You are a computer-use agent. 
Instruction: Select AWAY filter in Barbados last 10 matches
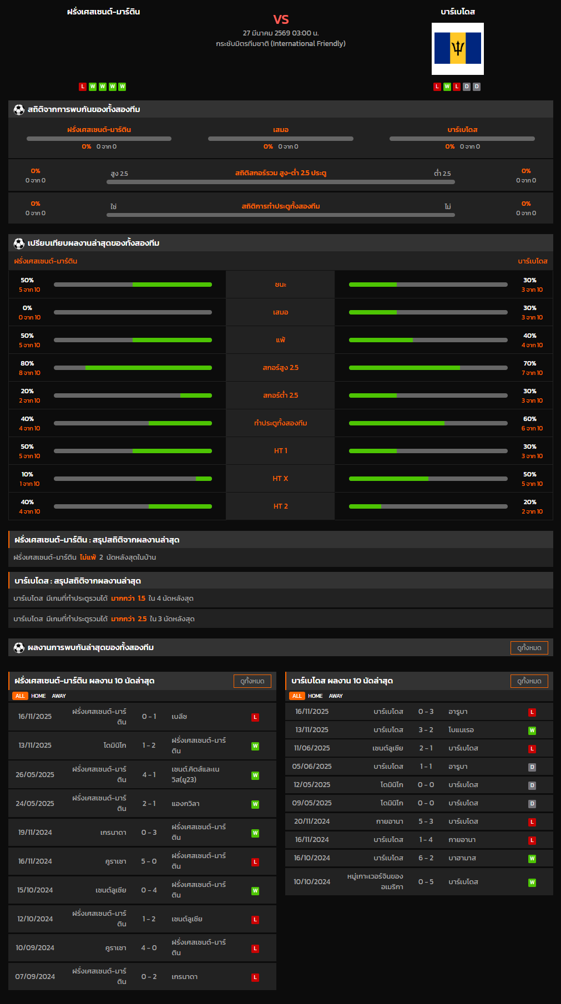click(336, 696)
